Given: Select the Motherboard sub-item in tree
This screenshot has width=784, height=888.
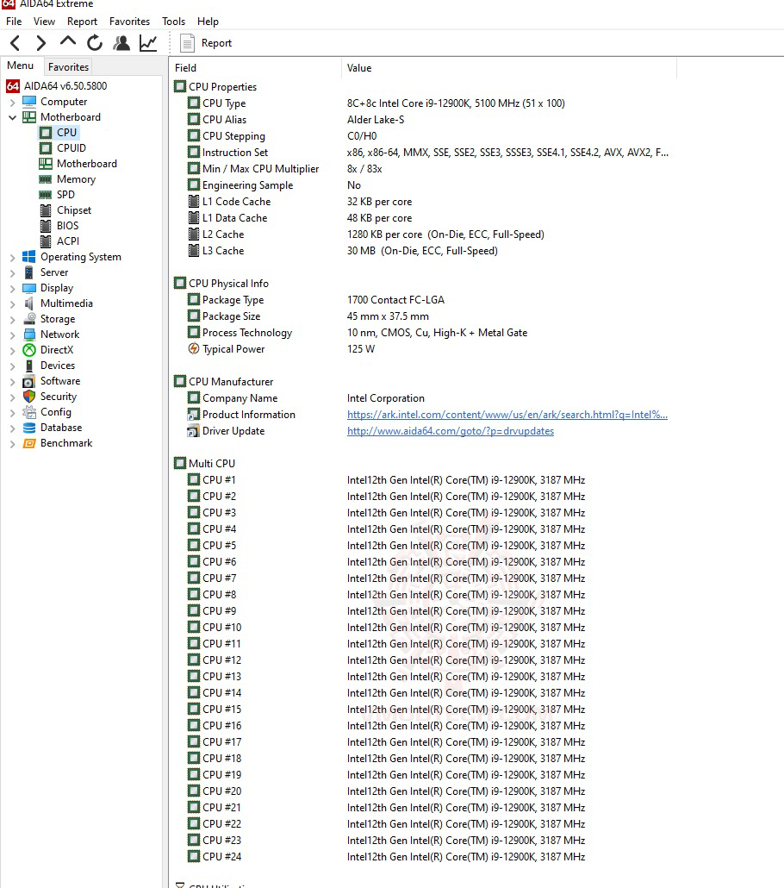Looking at the screenshot, I should coord(87,164).
